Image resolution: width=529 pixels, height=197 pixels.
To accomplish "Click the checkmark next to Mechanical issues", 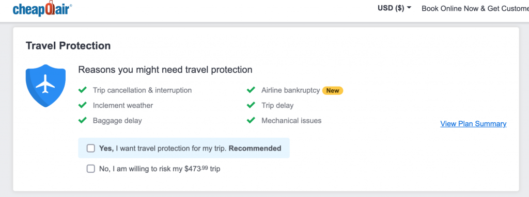I will pyautogui.click(x=251, y=120).
